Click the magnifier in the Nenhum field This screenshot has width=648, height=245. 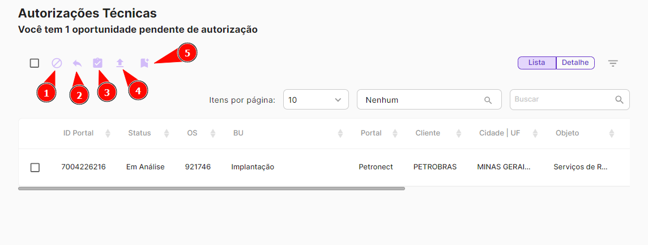tap(488, 100)
